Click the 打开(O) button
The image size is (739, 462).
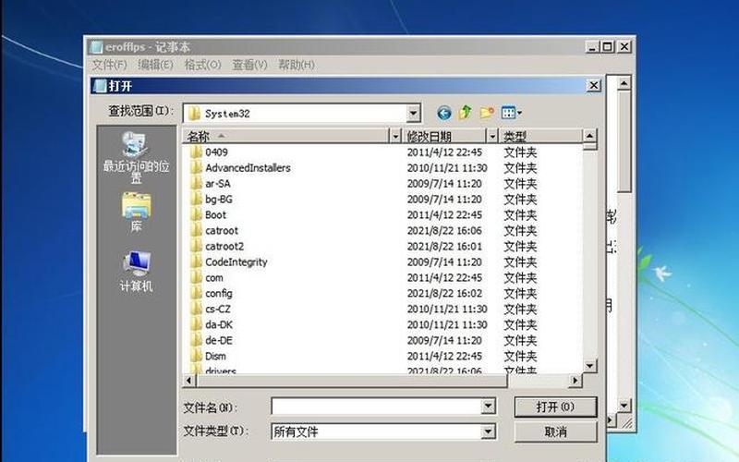[555, 407]
